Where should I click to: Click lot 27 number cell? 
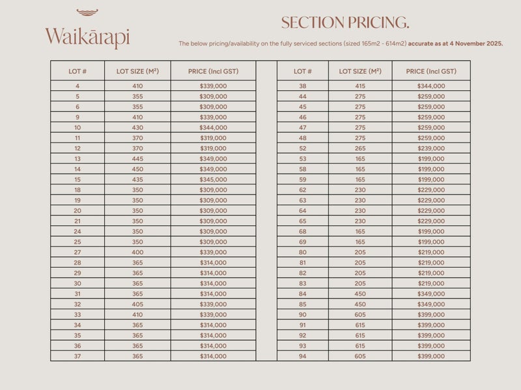77,252
